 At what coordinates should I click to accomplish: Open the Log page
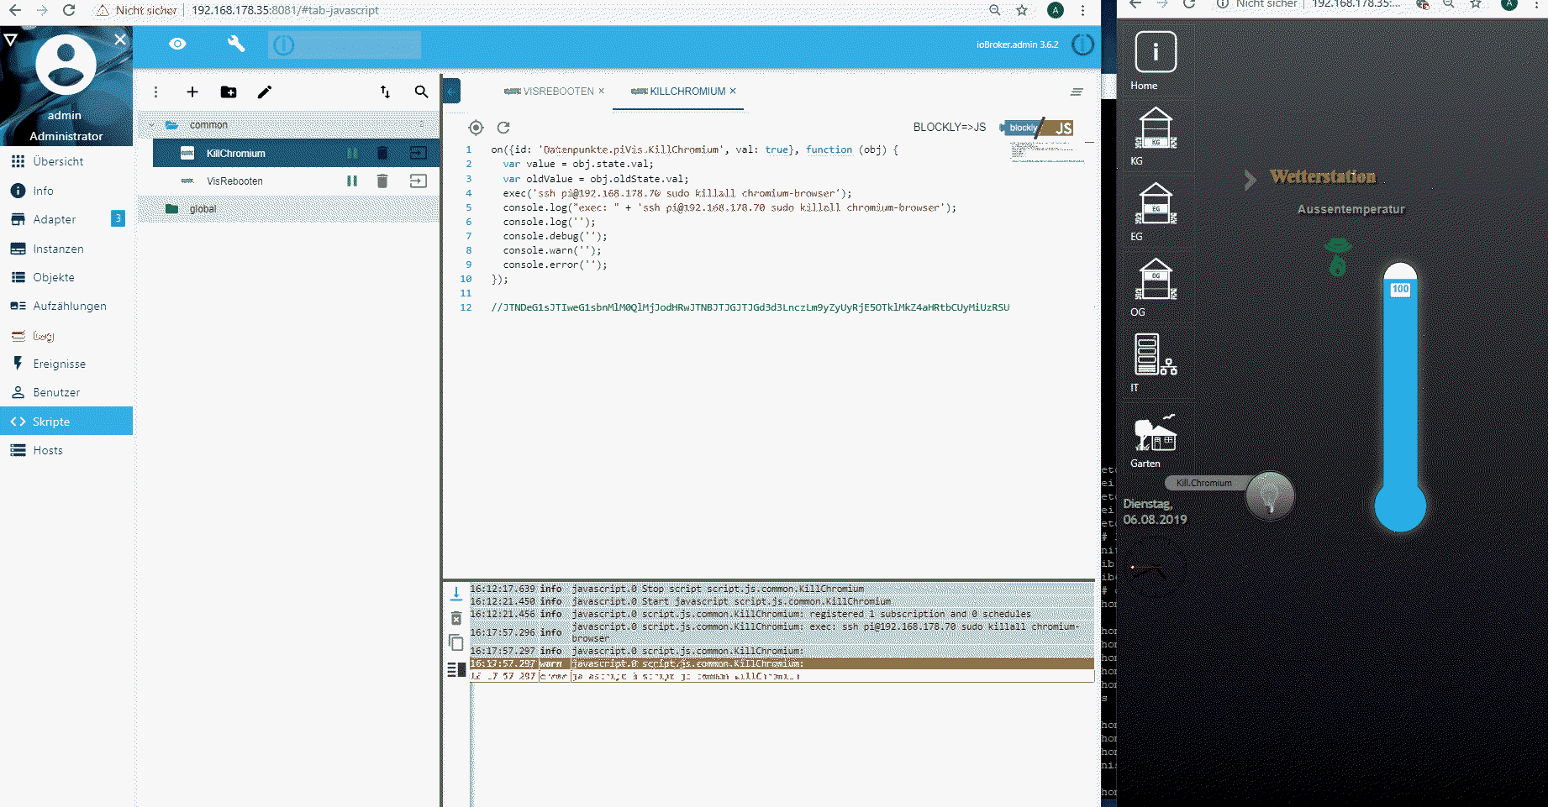tap(66, 335)
